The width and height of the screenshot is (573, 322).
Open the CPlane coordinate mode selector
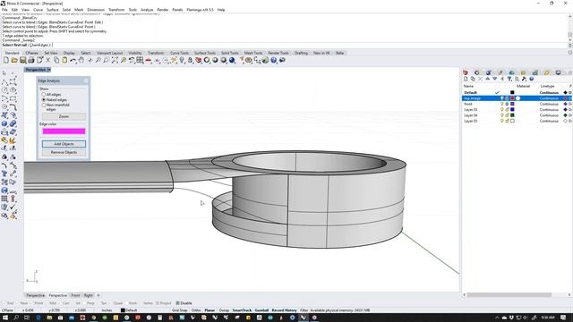click(x=7, y=310)
